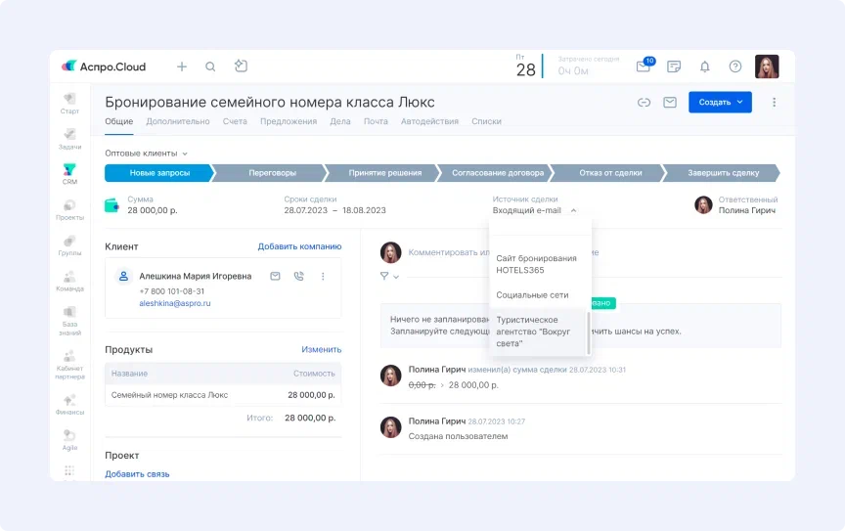The width and height of the screenshot is (845, 531).
Task: Open the Agile sidebar item
Action: tap(69, 440)
